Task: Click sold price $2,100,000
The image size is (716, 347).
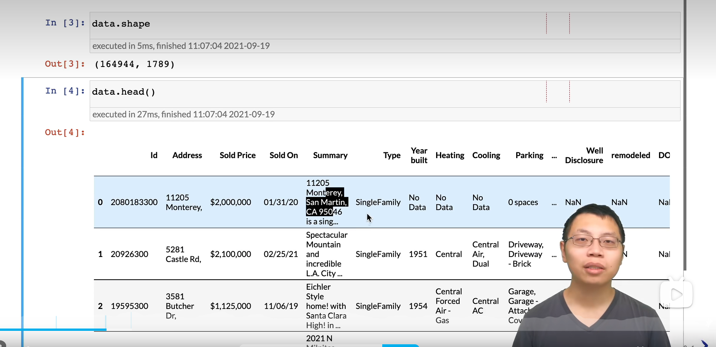Action: click(231, 254)
